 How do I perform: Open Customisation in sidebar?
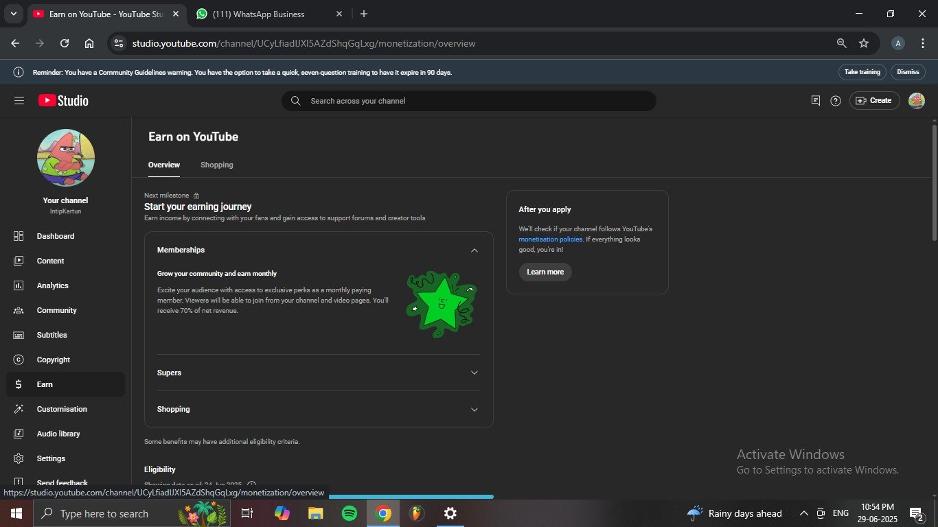pos(65,409)
